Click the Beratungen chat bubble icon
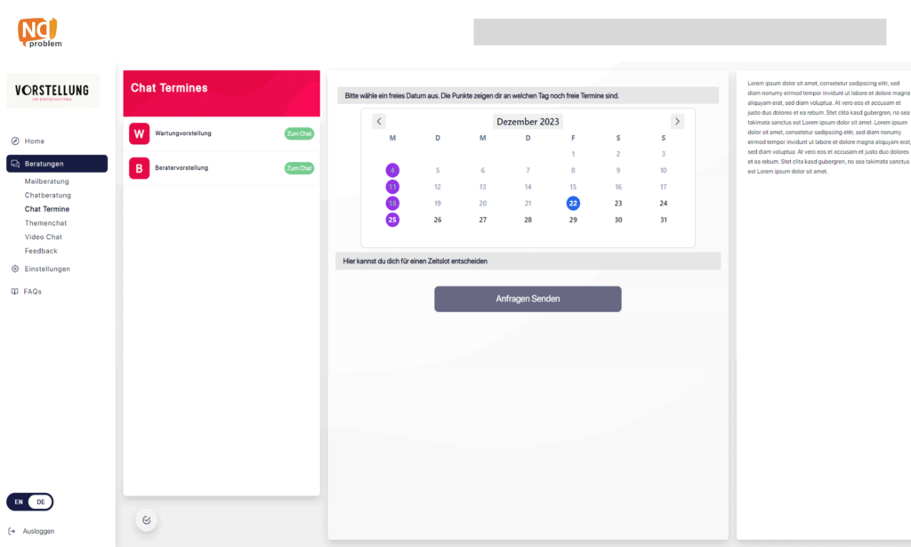Image resolution: width=911 pixels, height=547 pixels. (15, 164)
